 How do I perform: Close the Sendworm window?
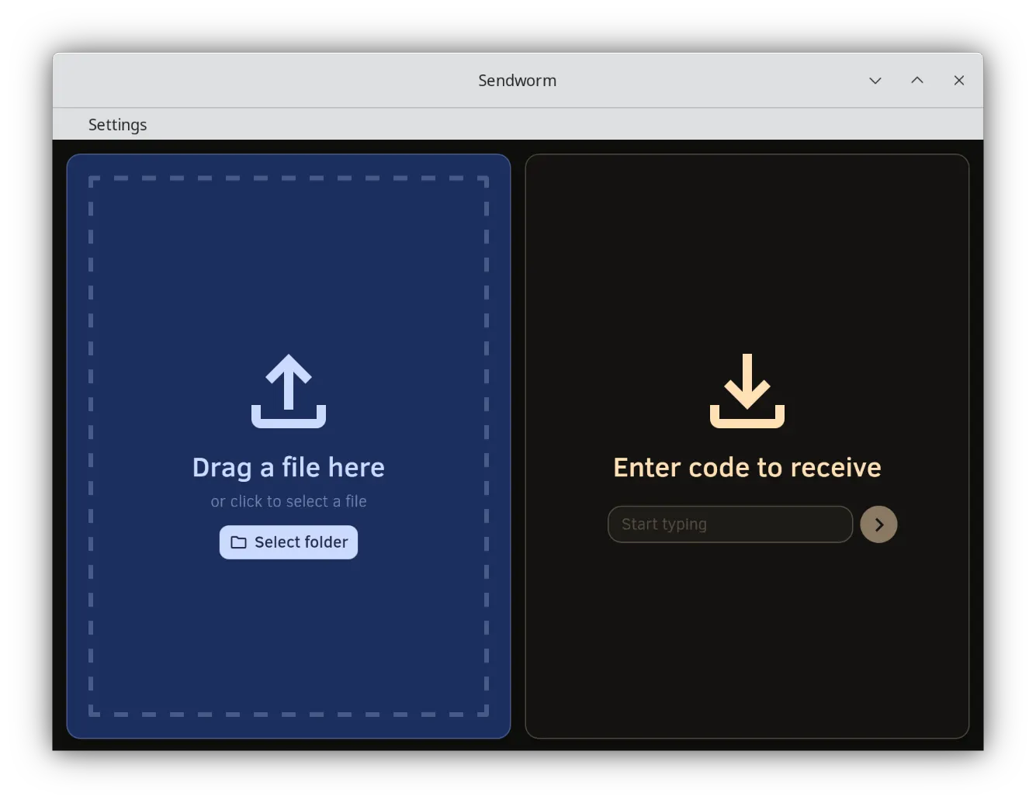(x=959, y=81)
